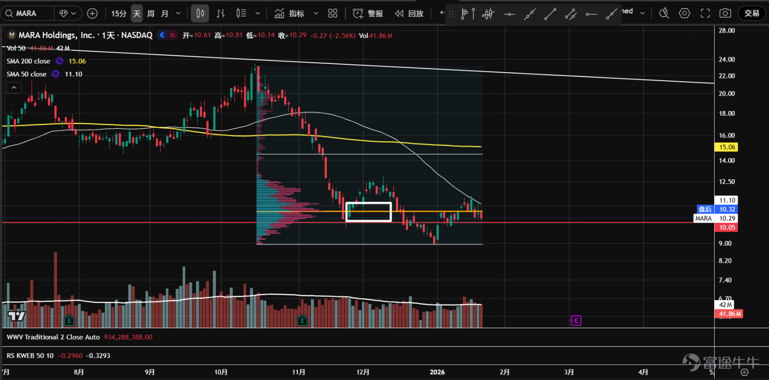This screenshot has height=380, width=769.
Task: Click the 28.00 price axis label
Action: (727, 30)
